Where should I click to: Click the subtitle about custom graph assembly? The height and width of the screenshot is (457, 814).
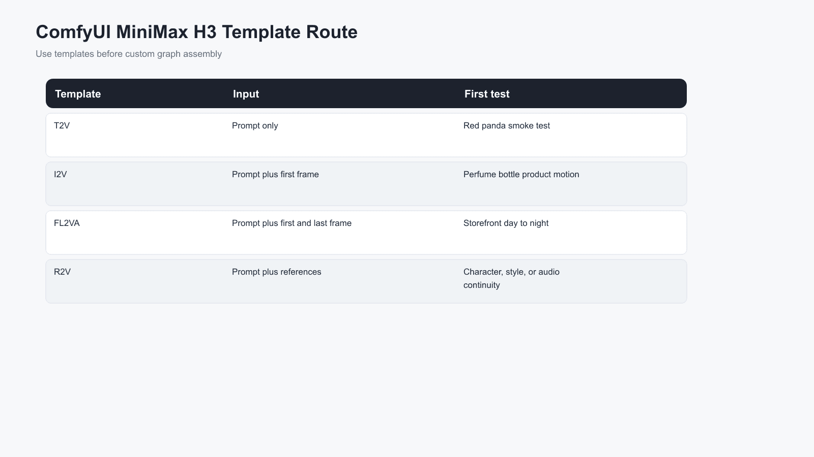(x=129, y=54)
